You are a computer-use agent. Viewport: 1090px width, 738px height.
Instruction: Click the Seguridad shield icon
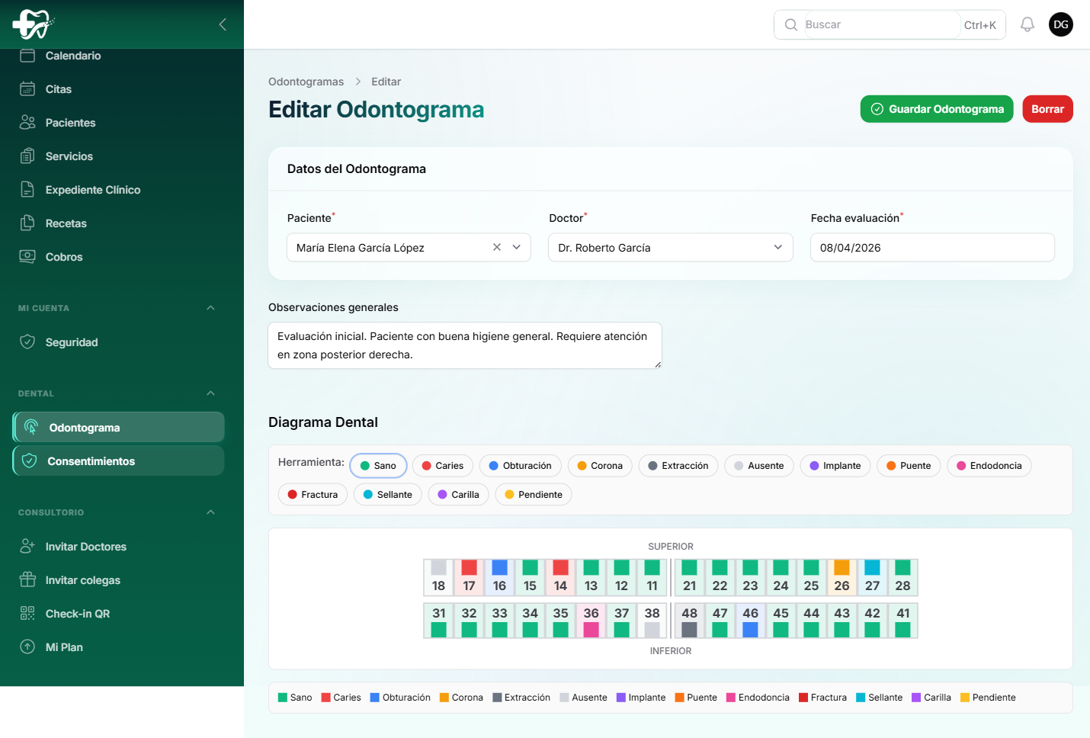pyautogui.click(x=27, y=342)
